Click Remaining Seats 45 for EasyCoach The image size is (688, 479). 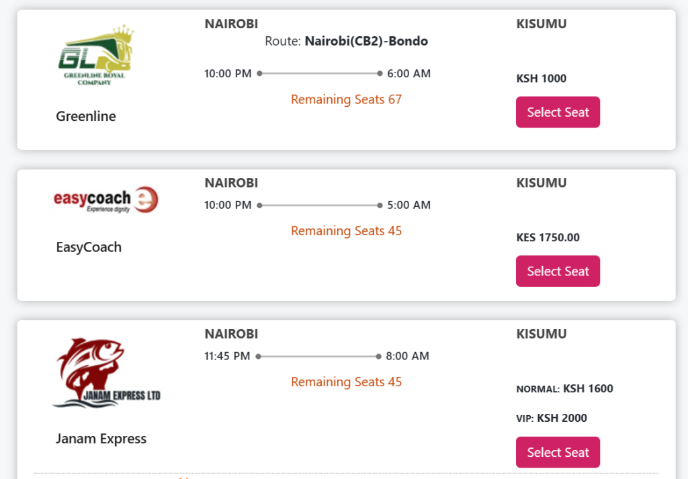point(346,231)
